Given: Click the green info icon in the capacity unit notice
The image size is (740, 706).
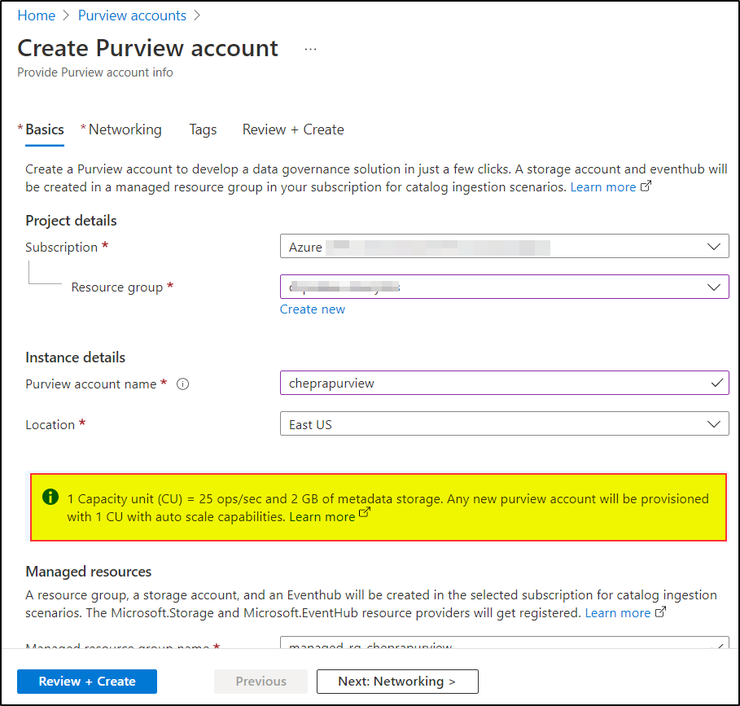Looking at the screenshot, I should click(50, 497).
